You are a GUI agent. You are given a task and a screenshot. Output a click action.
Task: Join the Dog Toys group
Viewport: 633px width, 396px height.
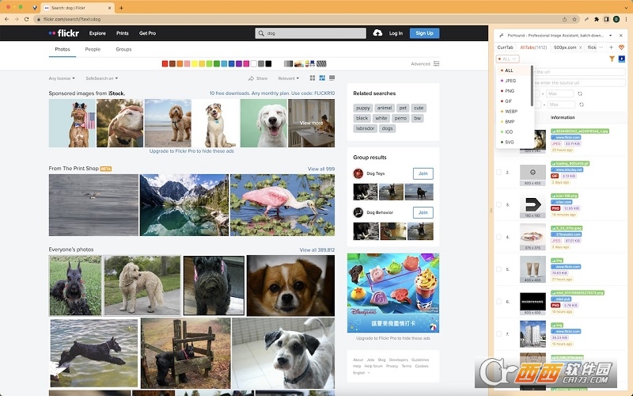(423, 173)
